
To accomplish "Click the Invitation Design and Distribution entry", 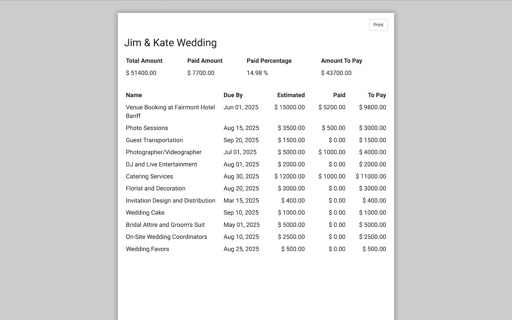I will pos(170,200).
